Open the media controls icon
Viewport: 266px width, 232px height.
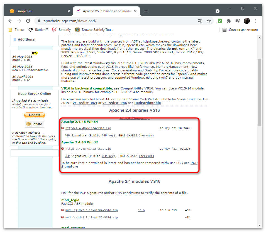click(x=238, y=21)
